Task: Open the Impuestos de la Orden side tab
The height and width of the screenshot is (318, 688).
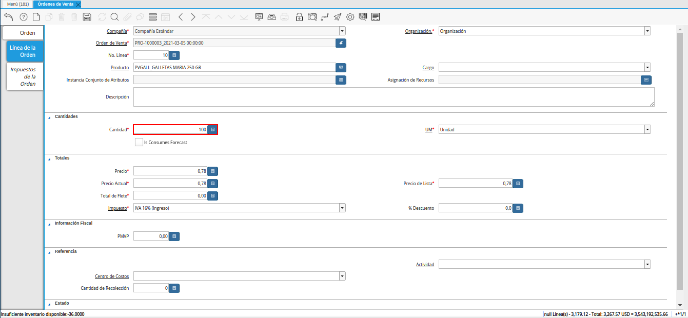Action: pyautogui.click(x=25, y=76)
